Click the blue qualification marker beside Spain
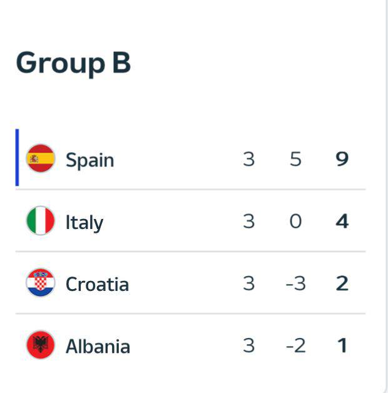 coord(17,158)
